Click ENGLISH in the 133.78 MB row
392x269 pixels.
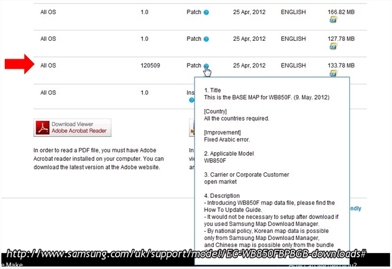pos(293,65)
